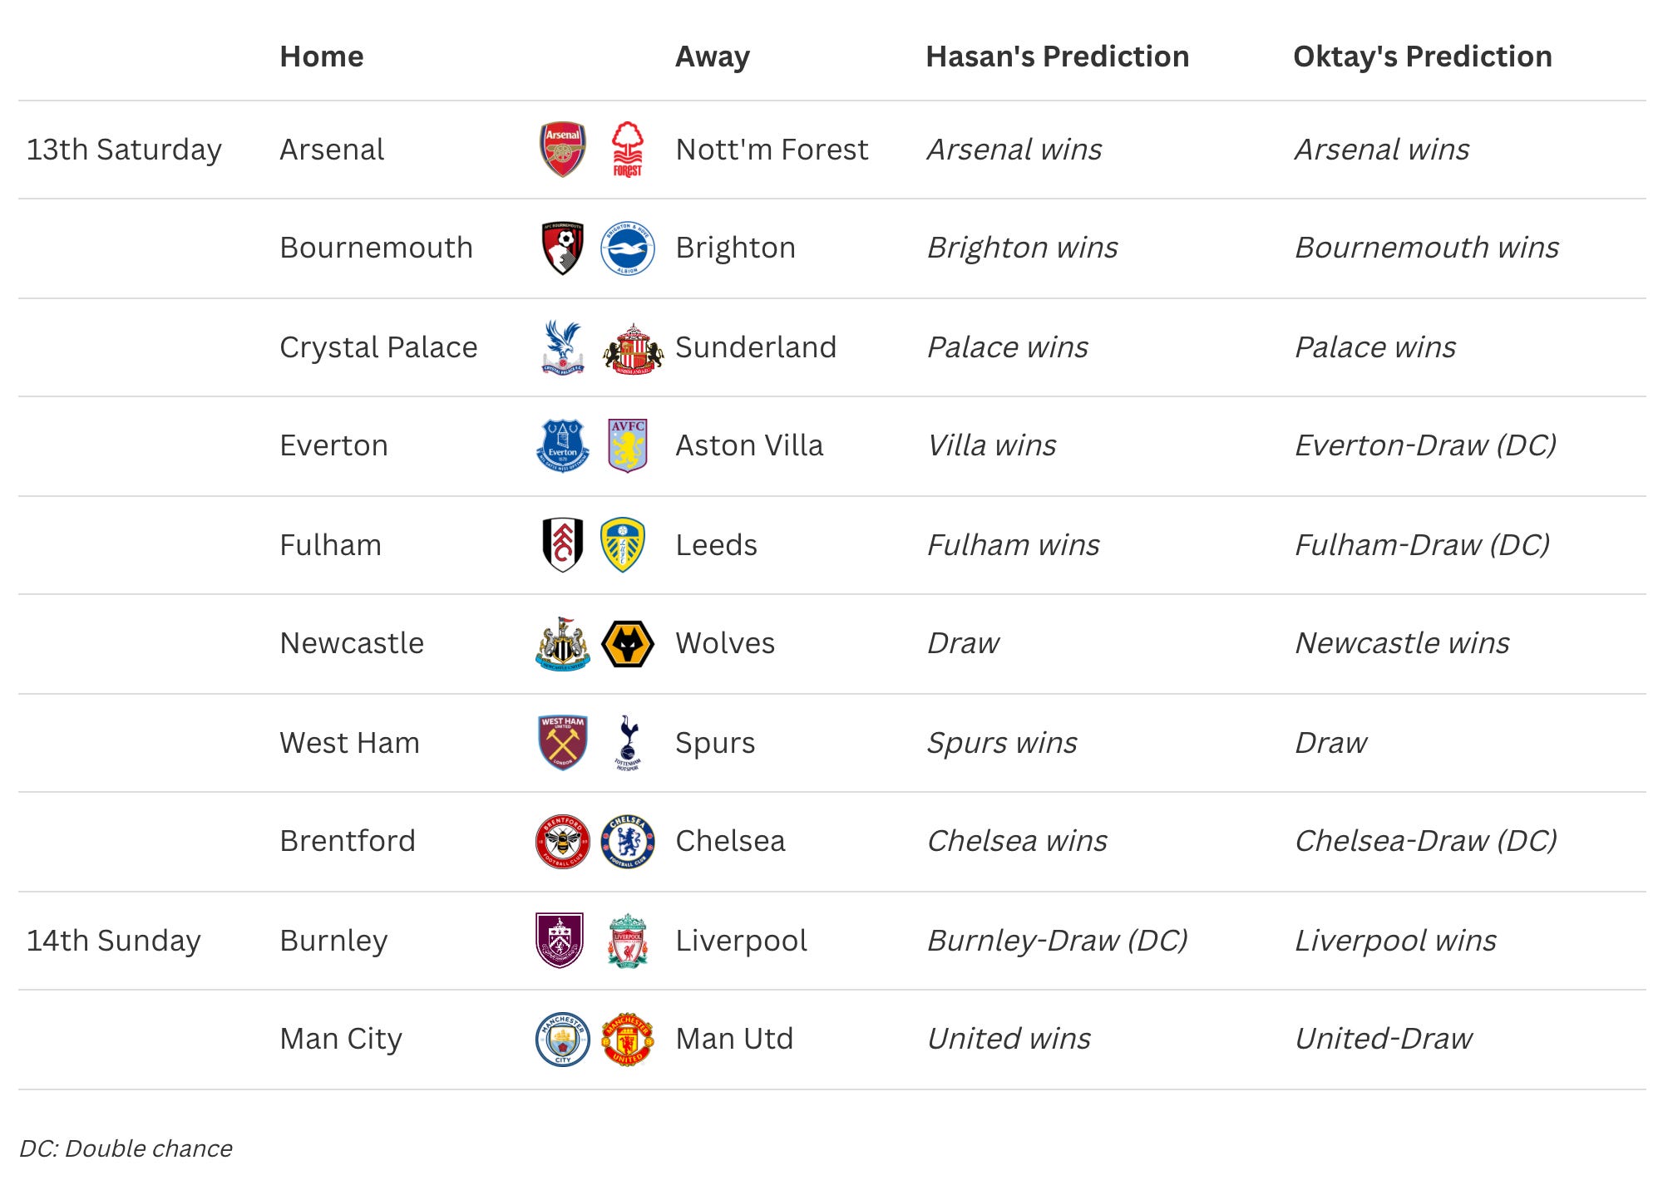Click the West Ham hammers crest
The image size is (1663, 1180).
563,742
